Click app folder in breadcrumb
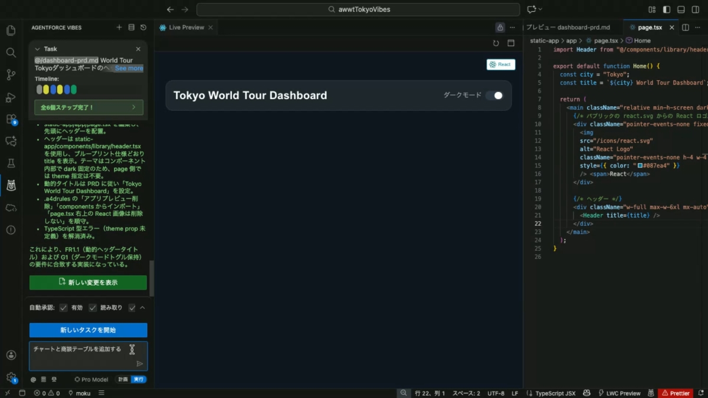708x398 pixels. point(571,41)
